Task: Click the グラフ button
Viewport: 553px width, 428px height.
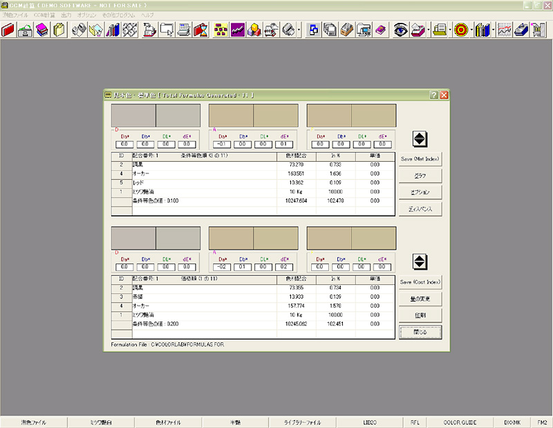Action: (x=420, y=176)
